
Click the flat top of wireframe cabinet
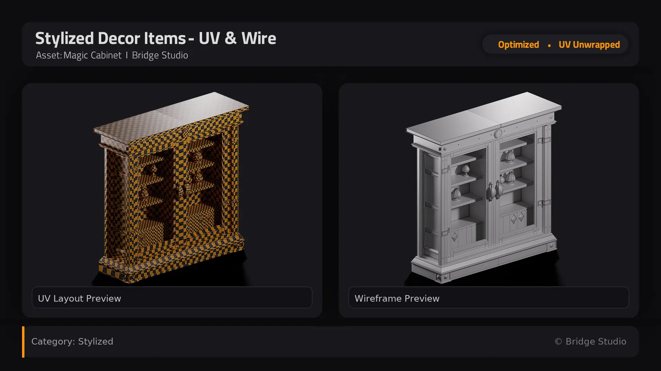(x=484, y=115)
